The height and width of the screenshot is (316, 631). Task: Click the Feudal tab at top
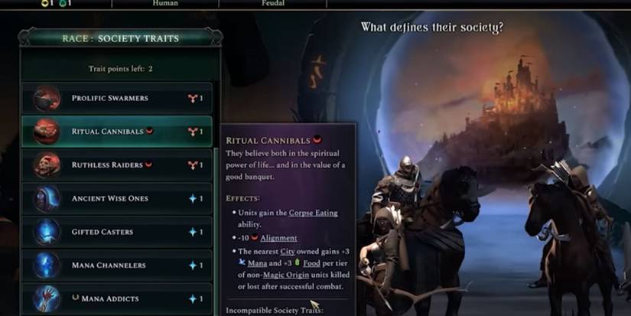(273, 3)
